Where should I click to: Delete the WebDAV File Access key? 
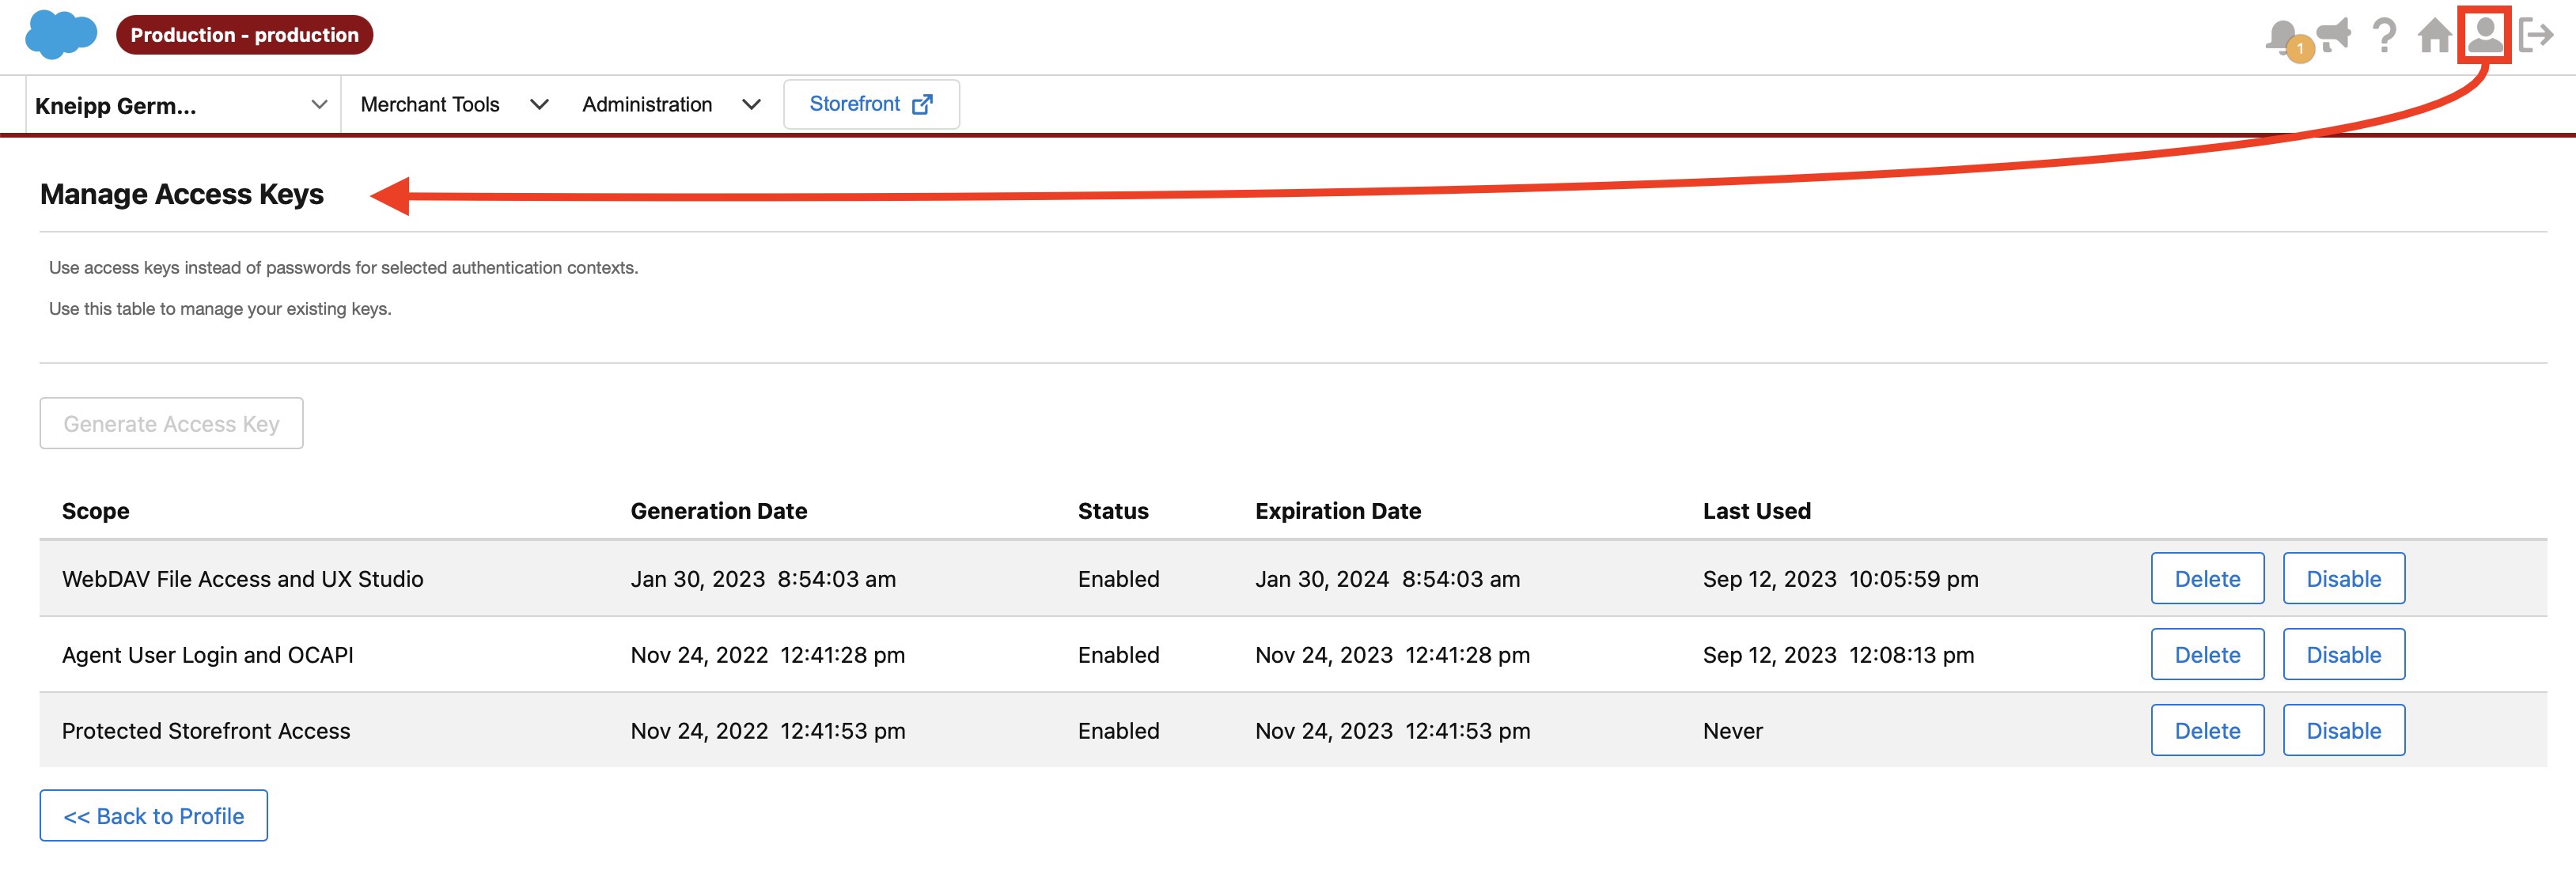[2207, 579]
